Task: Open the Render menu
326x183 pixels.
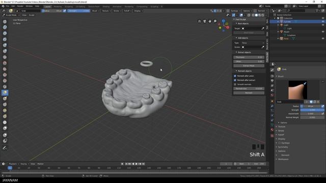Action: click(x=20, y=6)
